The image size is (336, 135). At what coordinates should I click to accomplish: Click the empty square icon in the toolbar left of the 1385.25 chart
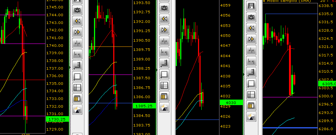(77, 76)
